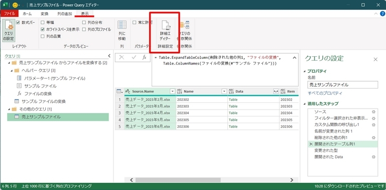Collapse the Queries pane with arrow
This screenshot has height=190, width=386.
coord(110,56)
